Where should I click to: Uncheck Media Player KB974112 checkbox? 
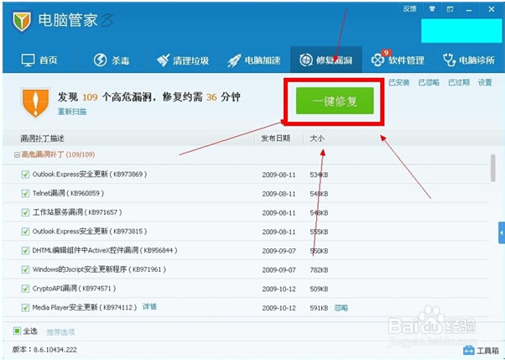(x=25, y=307)
